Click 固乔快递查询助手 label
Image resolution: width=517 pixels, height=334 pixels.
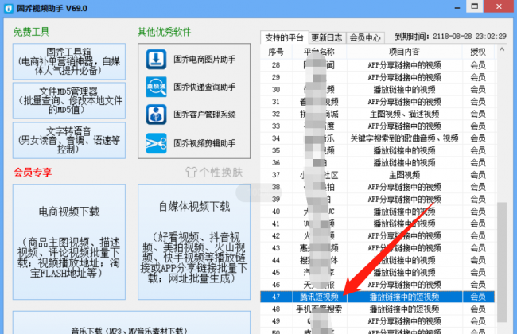[204, 87]
